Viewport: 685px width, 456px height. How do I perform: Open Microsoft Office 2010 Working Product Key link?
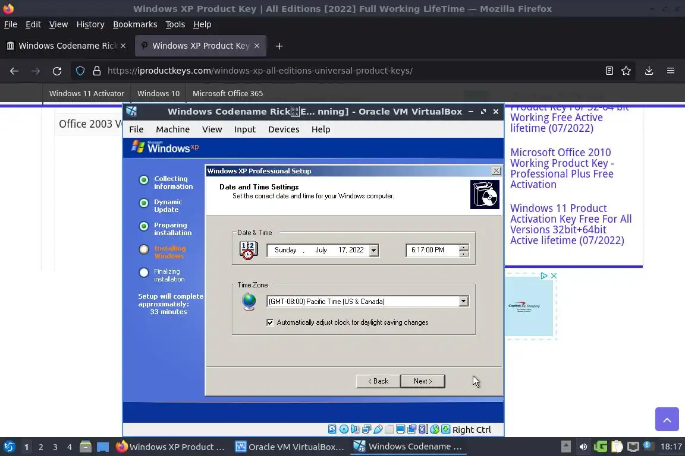[x=562, y=169]
